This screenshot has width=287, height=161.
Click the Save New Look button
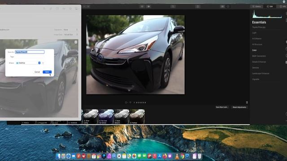222,107
